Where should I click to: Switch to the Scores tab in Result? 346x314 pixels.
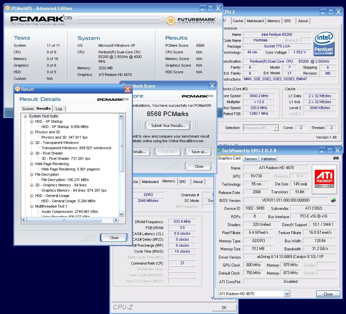(x=28, y=109)
